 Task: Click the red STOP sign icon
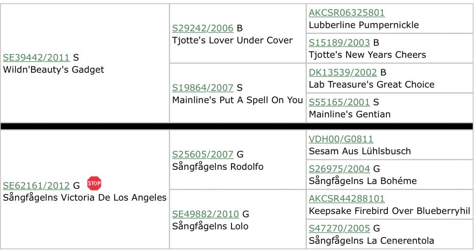click(x=94, y=183)
